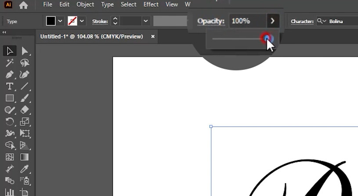This screenshot has width=358, height=196.
Task: Expand the font search options dropdown
Action: pyautogui.click(x=322, y=21)
